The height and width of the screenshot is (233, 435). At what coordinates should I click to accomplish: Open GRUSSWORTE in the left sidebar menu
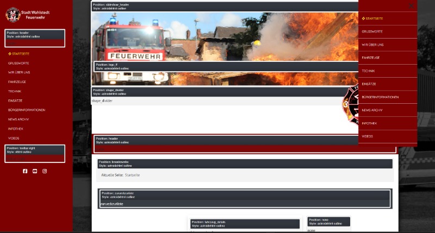pyautogui.click(x=18, y=63)
